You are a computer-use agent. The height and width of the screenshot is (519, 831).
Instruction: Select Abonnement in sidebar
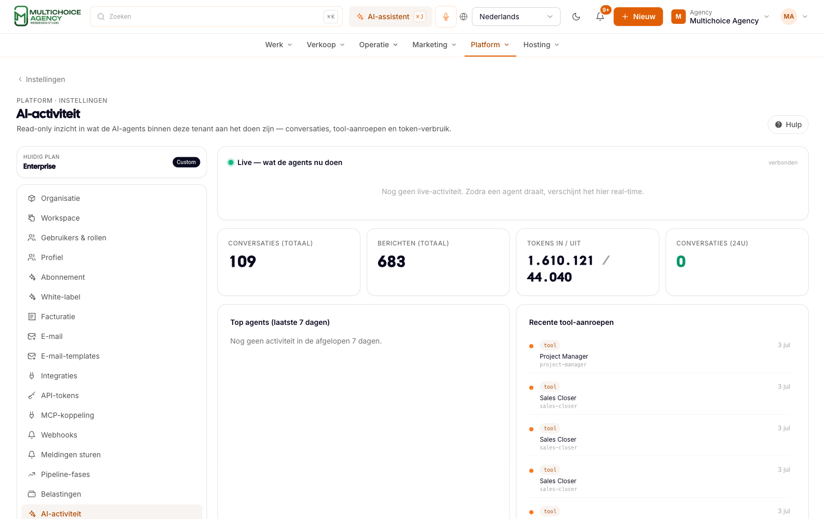coord(112,277)
